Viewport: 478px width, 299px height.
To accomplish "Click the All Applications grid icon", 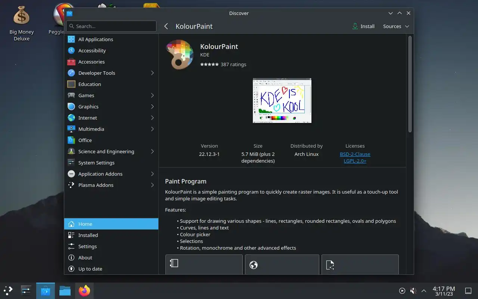I will [x=71, y=39].
